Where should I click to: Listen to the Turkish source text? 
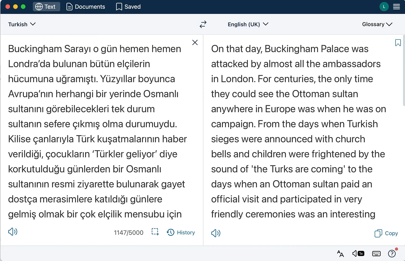click(13, 232)
